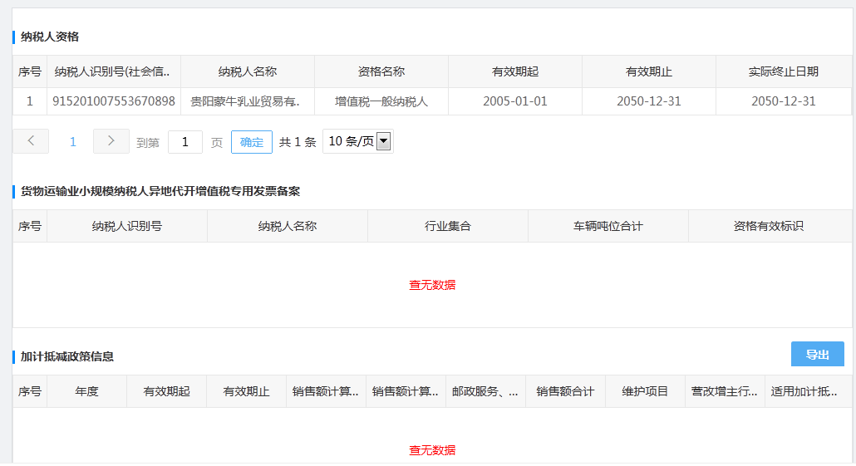The image size is (856, 466).
Task: Click the 销售额合计 column header
Action: [x=565, y=391]
